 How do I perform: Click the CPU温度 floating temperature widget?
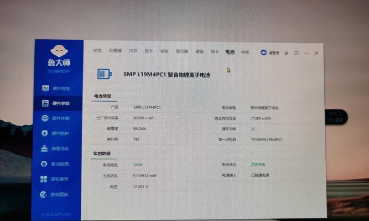(336, 117)
